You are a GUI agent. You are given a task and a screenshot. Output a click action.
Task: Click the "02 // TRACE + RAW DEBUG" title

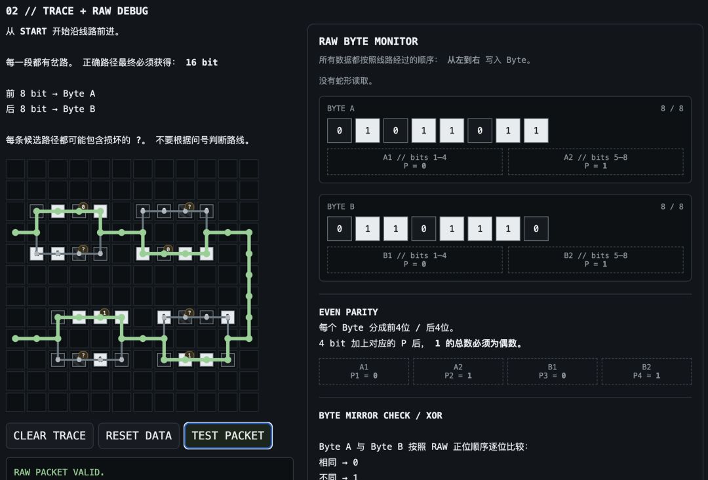point(77,11)
